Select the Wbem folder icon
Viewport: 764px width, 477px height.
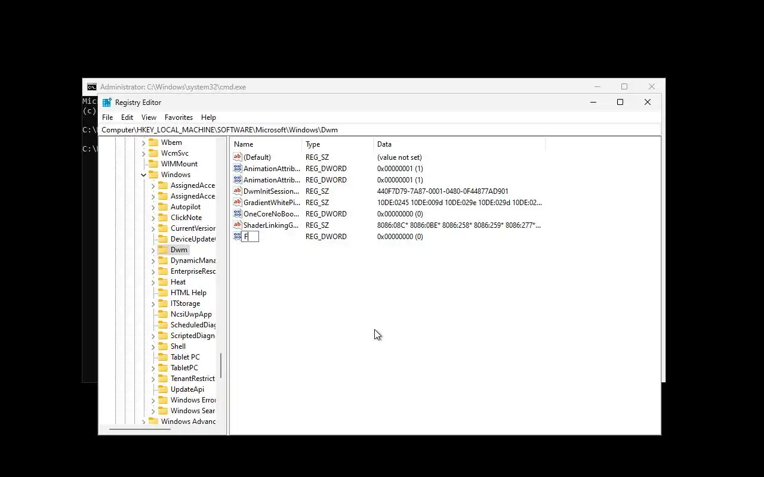(x=153, y=143)
